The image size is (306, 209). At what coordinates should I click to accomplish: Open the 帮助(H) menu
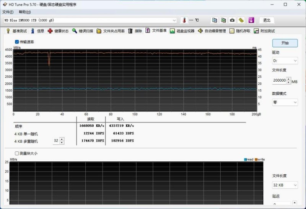(25, 12)
